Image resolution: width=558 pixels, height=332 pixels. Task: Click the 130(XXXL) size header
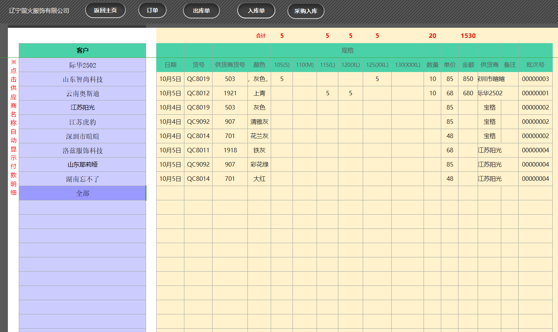tap(407, 65)
